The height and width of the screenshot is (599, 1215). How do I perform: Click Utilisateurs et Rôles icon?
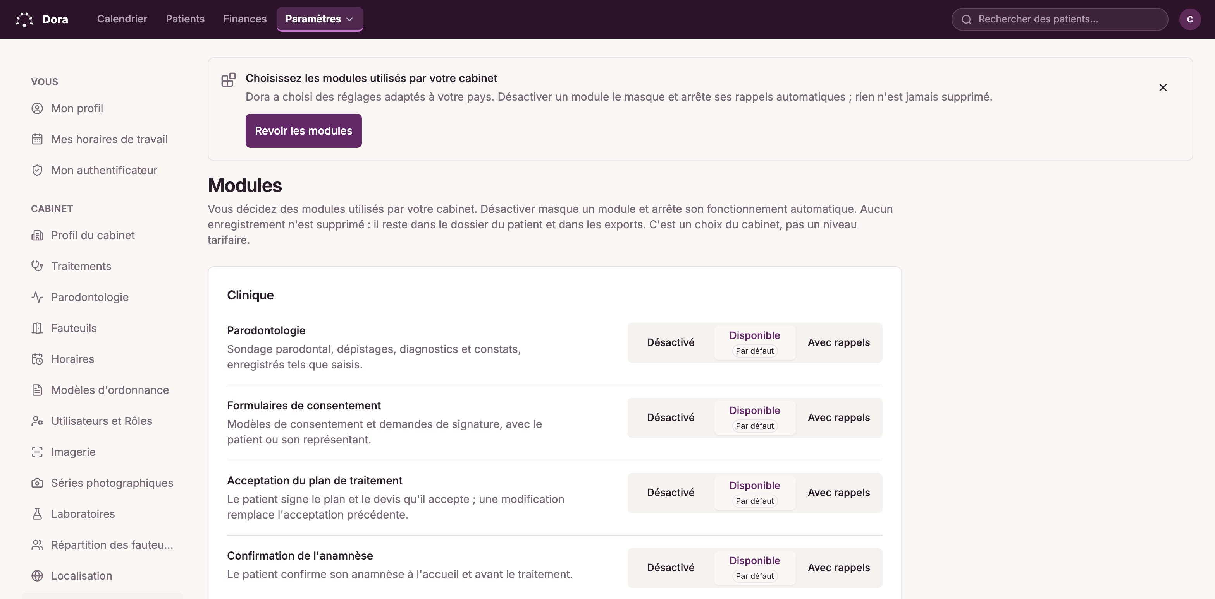click(37, 421)
